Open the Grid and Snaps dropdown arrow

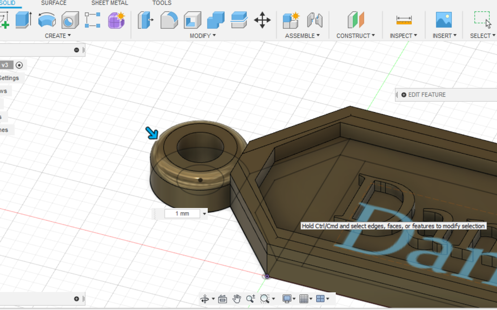[x=311, y=299]
